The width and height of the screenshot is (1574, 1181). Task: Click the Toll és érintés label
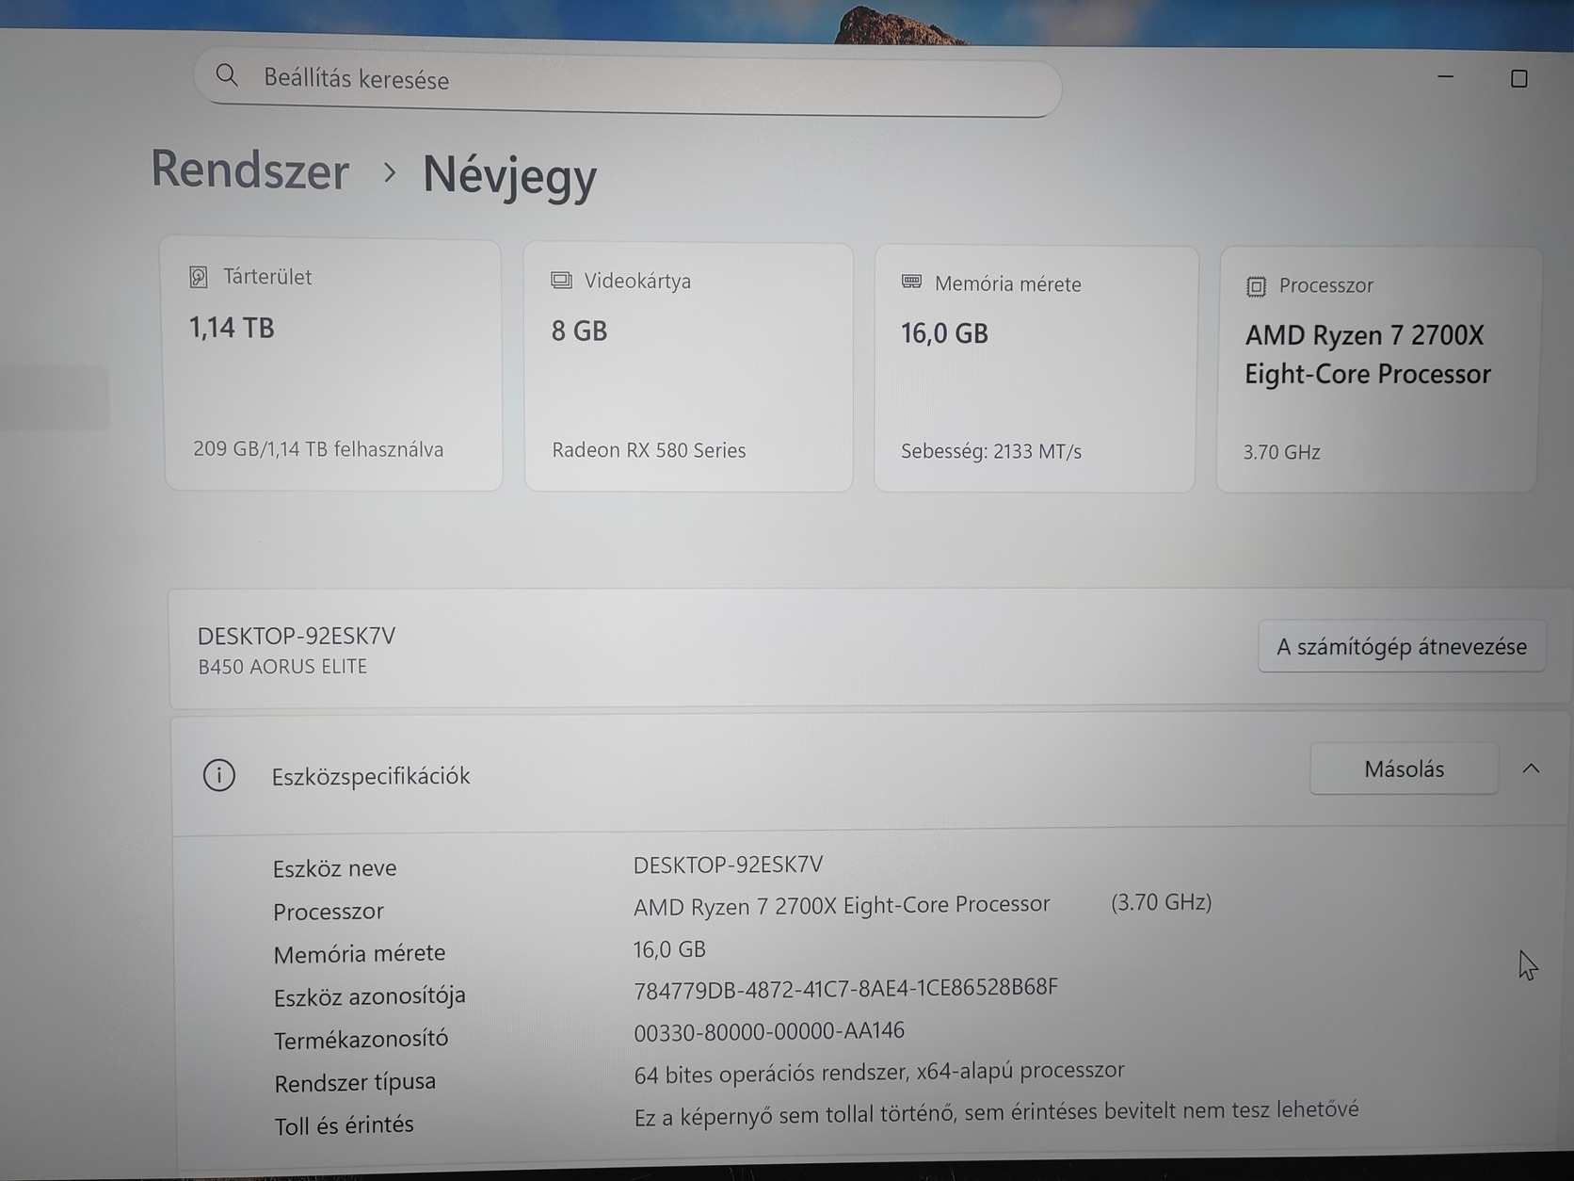pos(344,1125)
